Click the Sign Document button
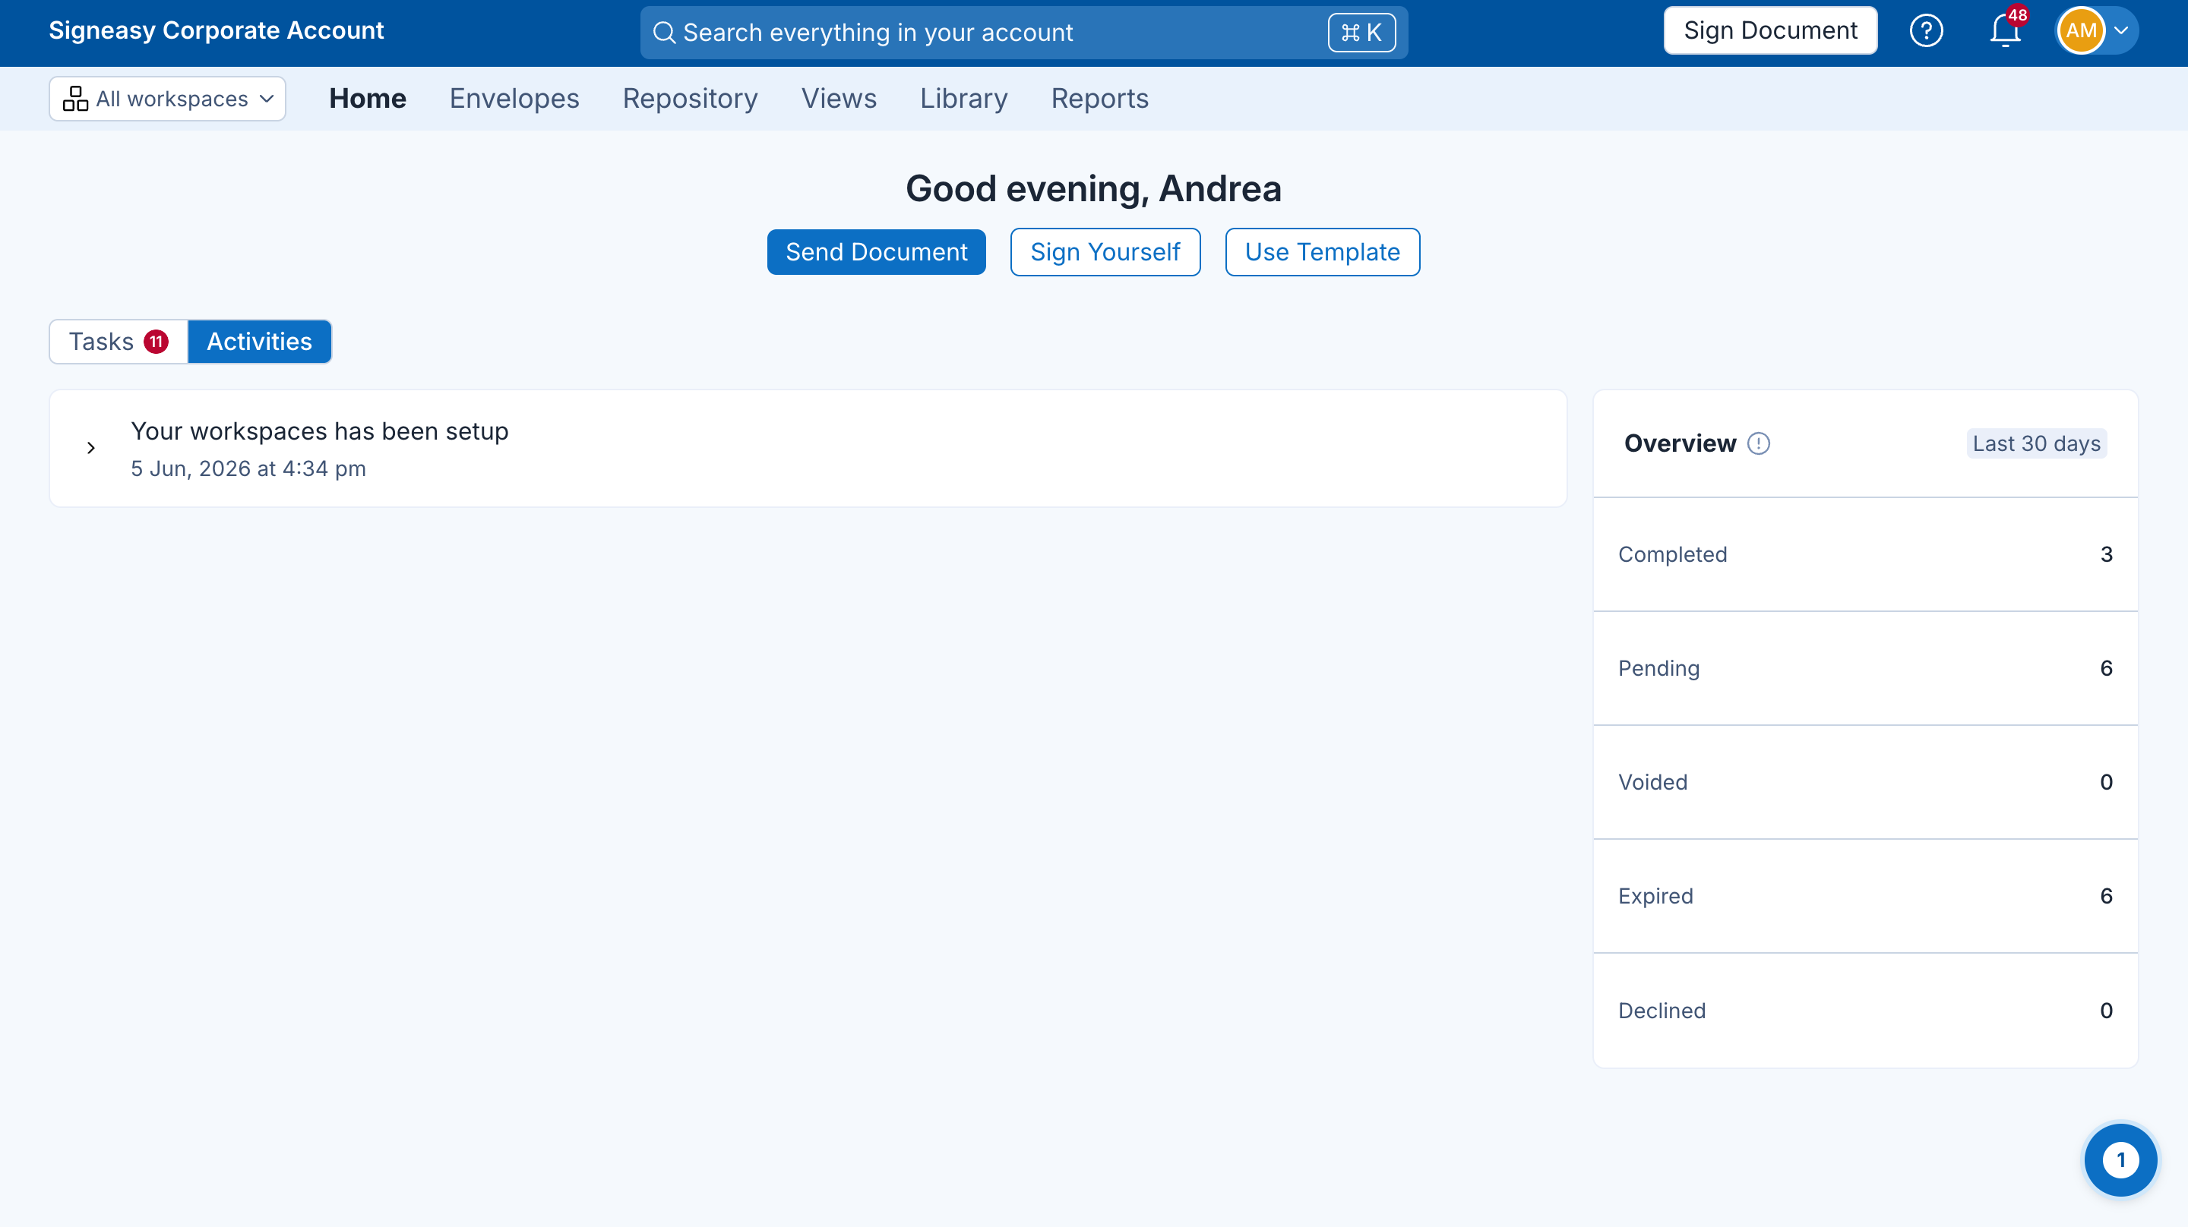2188x1227 pixels. click(1770, 30)
